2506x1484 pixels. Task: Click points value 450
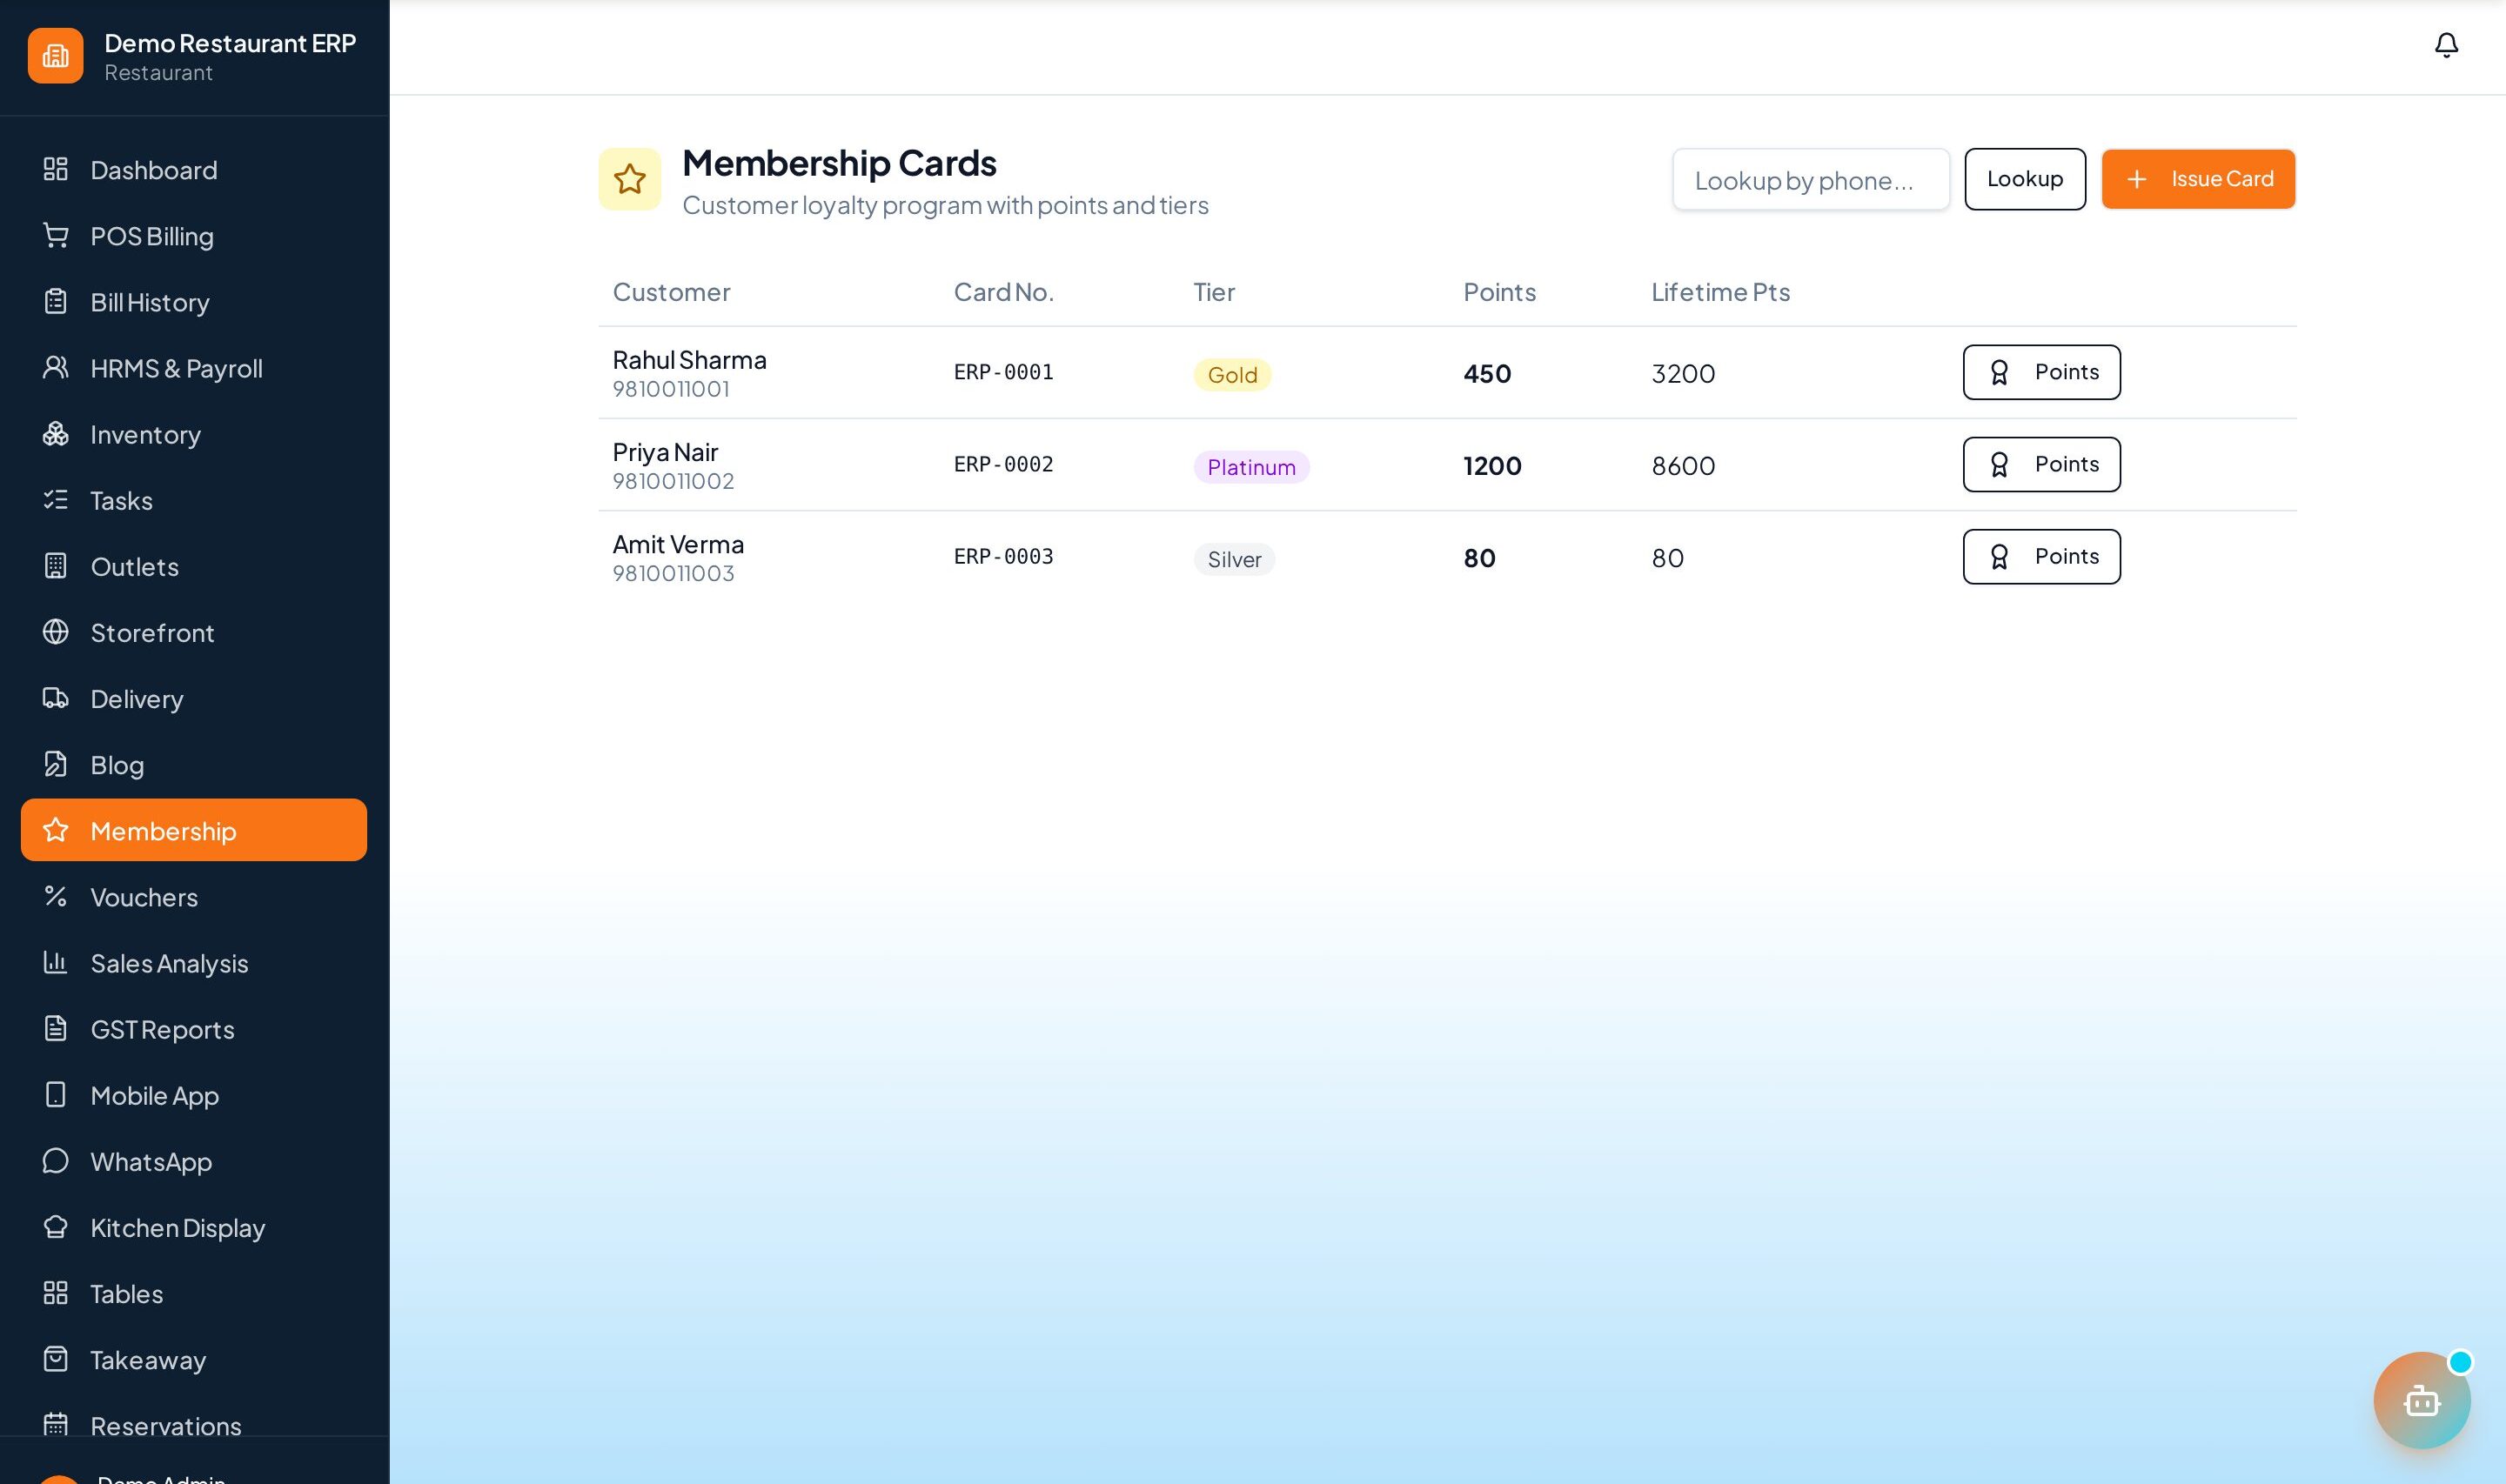(1486, 374)
